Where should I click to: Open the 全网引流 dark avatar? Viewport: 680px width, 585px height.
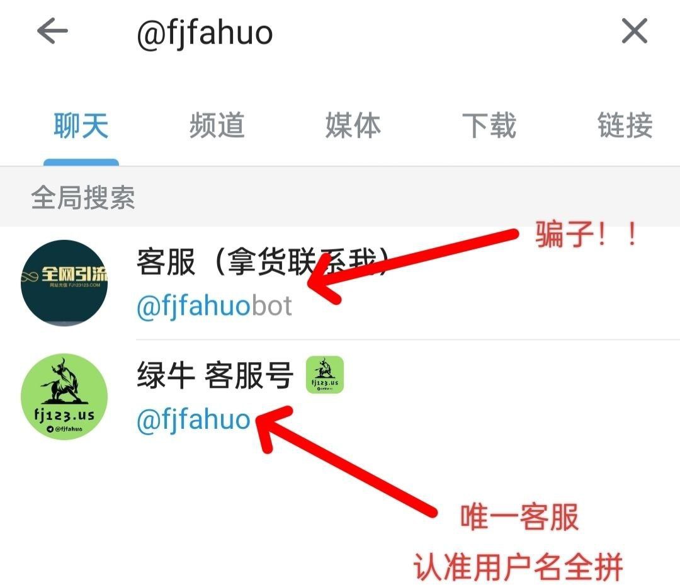pos(64,283)
